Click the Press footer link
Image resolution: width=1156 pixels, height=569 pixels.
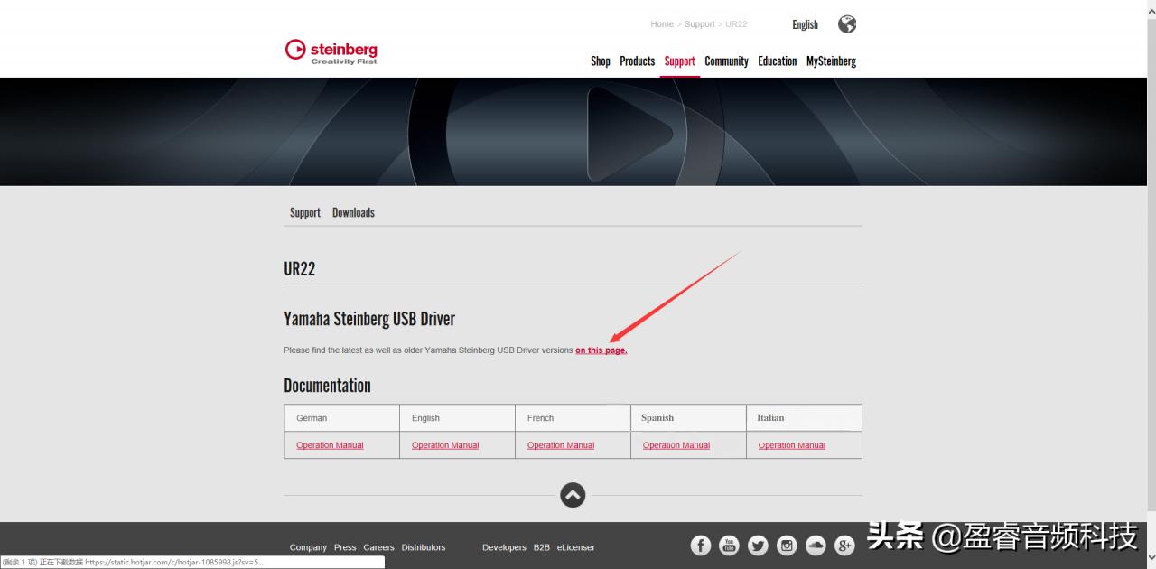pos(345,547)
